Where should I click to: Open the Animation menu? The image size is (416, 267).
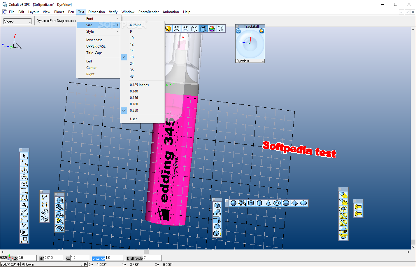click(x=171, y=12)
